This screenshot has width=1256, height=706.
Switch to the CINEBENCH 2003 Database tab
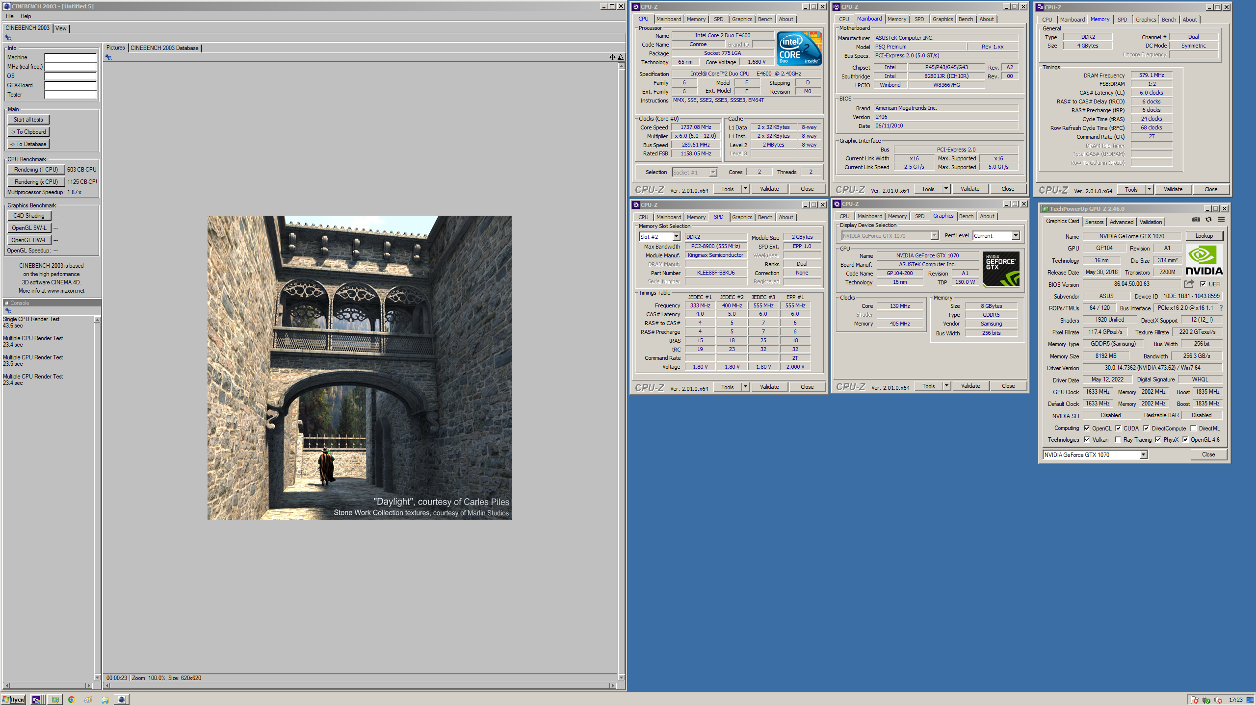pyautogui.click(x=164, y=48)
